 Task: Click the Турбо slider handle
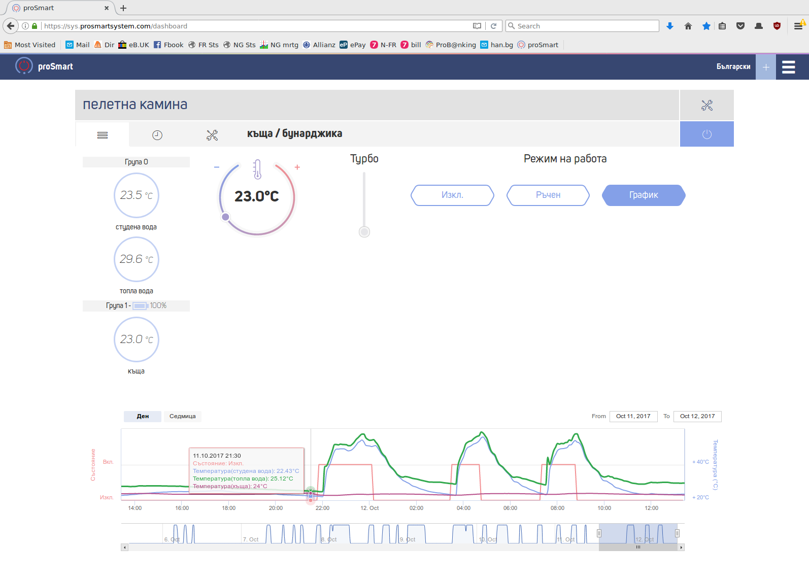pos(364,232)
